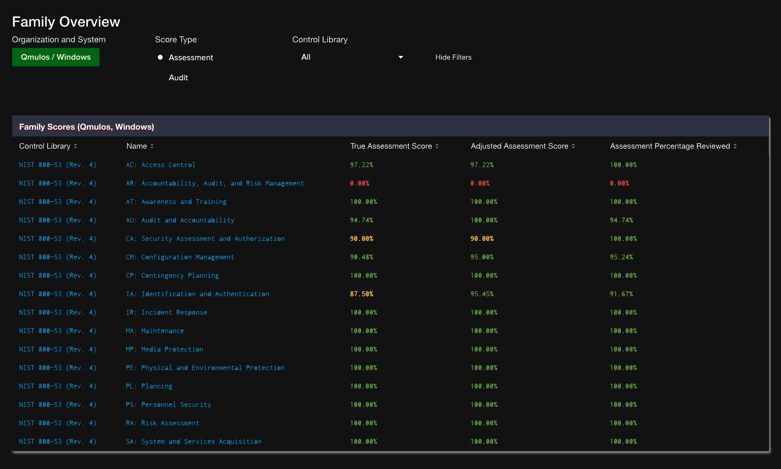Image resolution: width=781 pixels, height=469 pixels.
Task: Click 95.45% Adjusted Assessment Score for IA
Action: point(482,294)
